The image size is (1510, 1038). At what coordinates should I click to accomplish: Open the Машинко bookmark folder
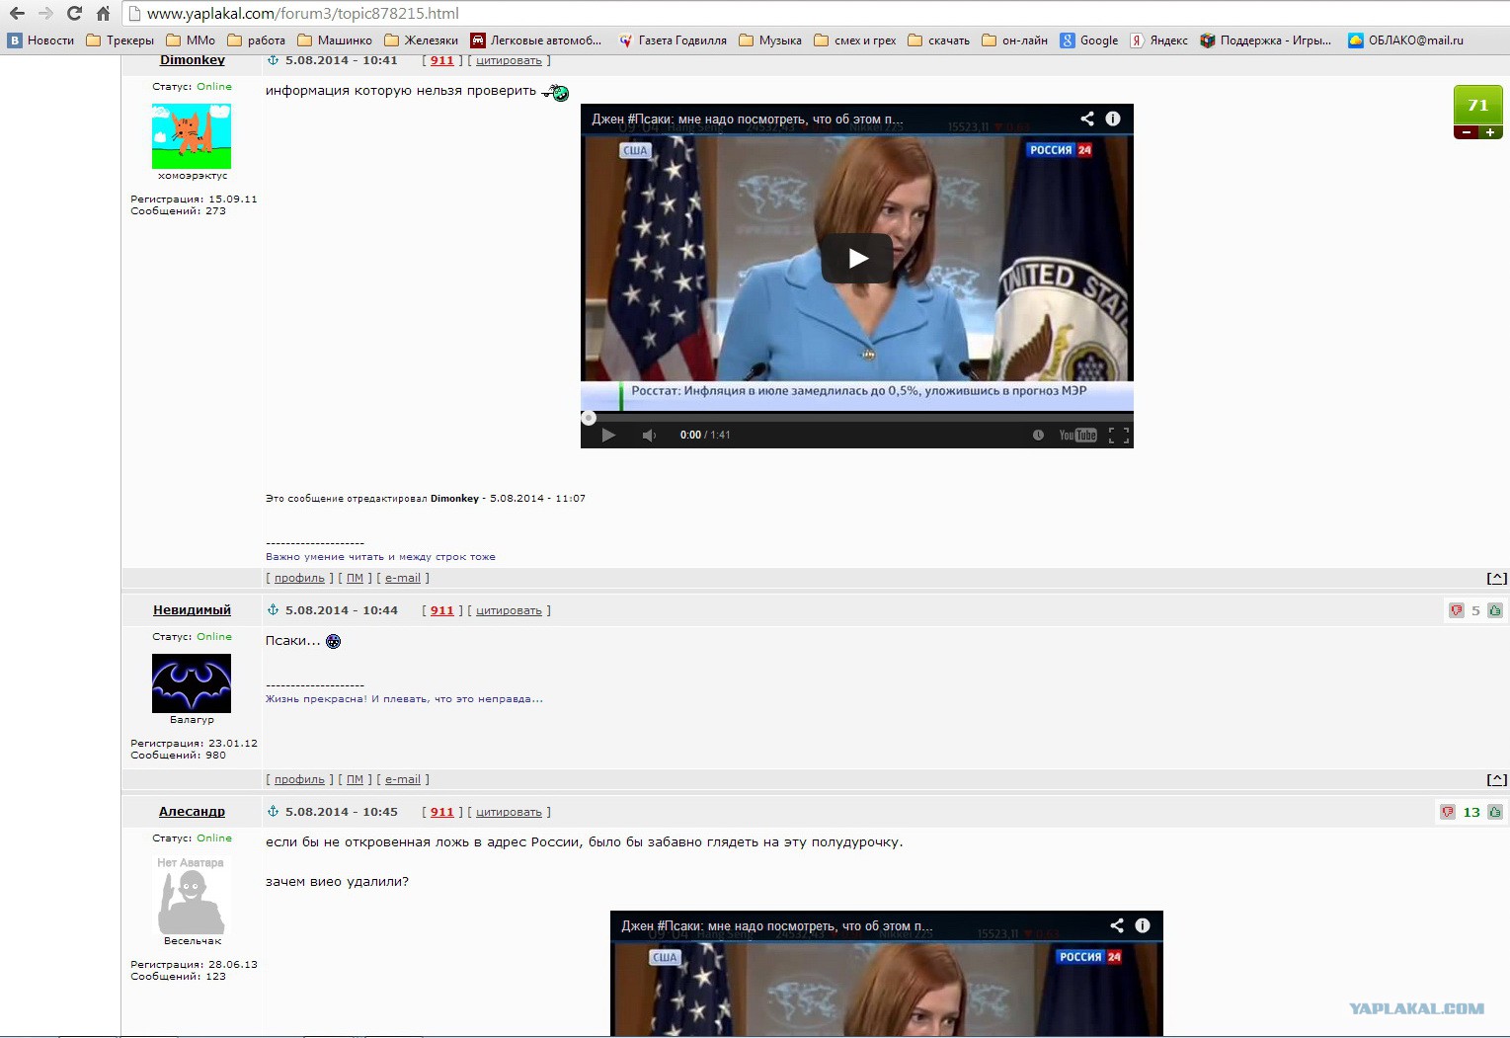pos(335,40)
